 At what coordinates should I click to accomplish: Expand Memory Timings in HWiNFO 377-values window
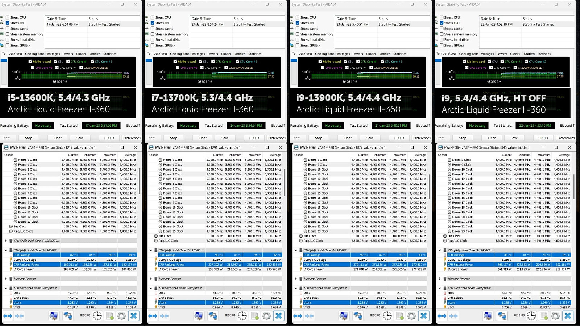(296, 279)
